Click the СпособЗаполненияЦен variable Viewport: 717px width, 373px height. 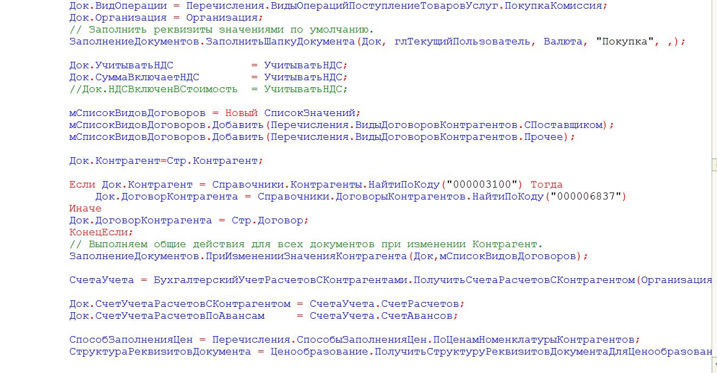pos(131,340)
